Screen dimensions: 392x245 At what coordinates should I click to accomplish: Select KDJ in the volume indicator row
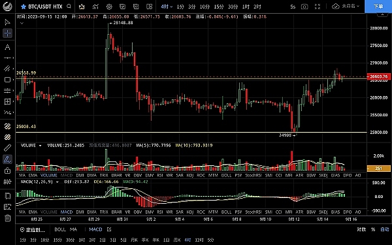click(190, 175)
